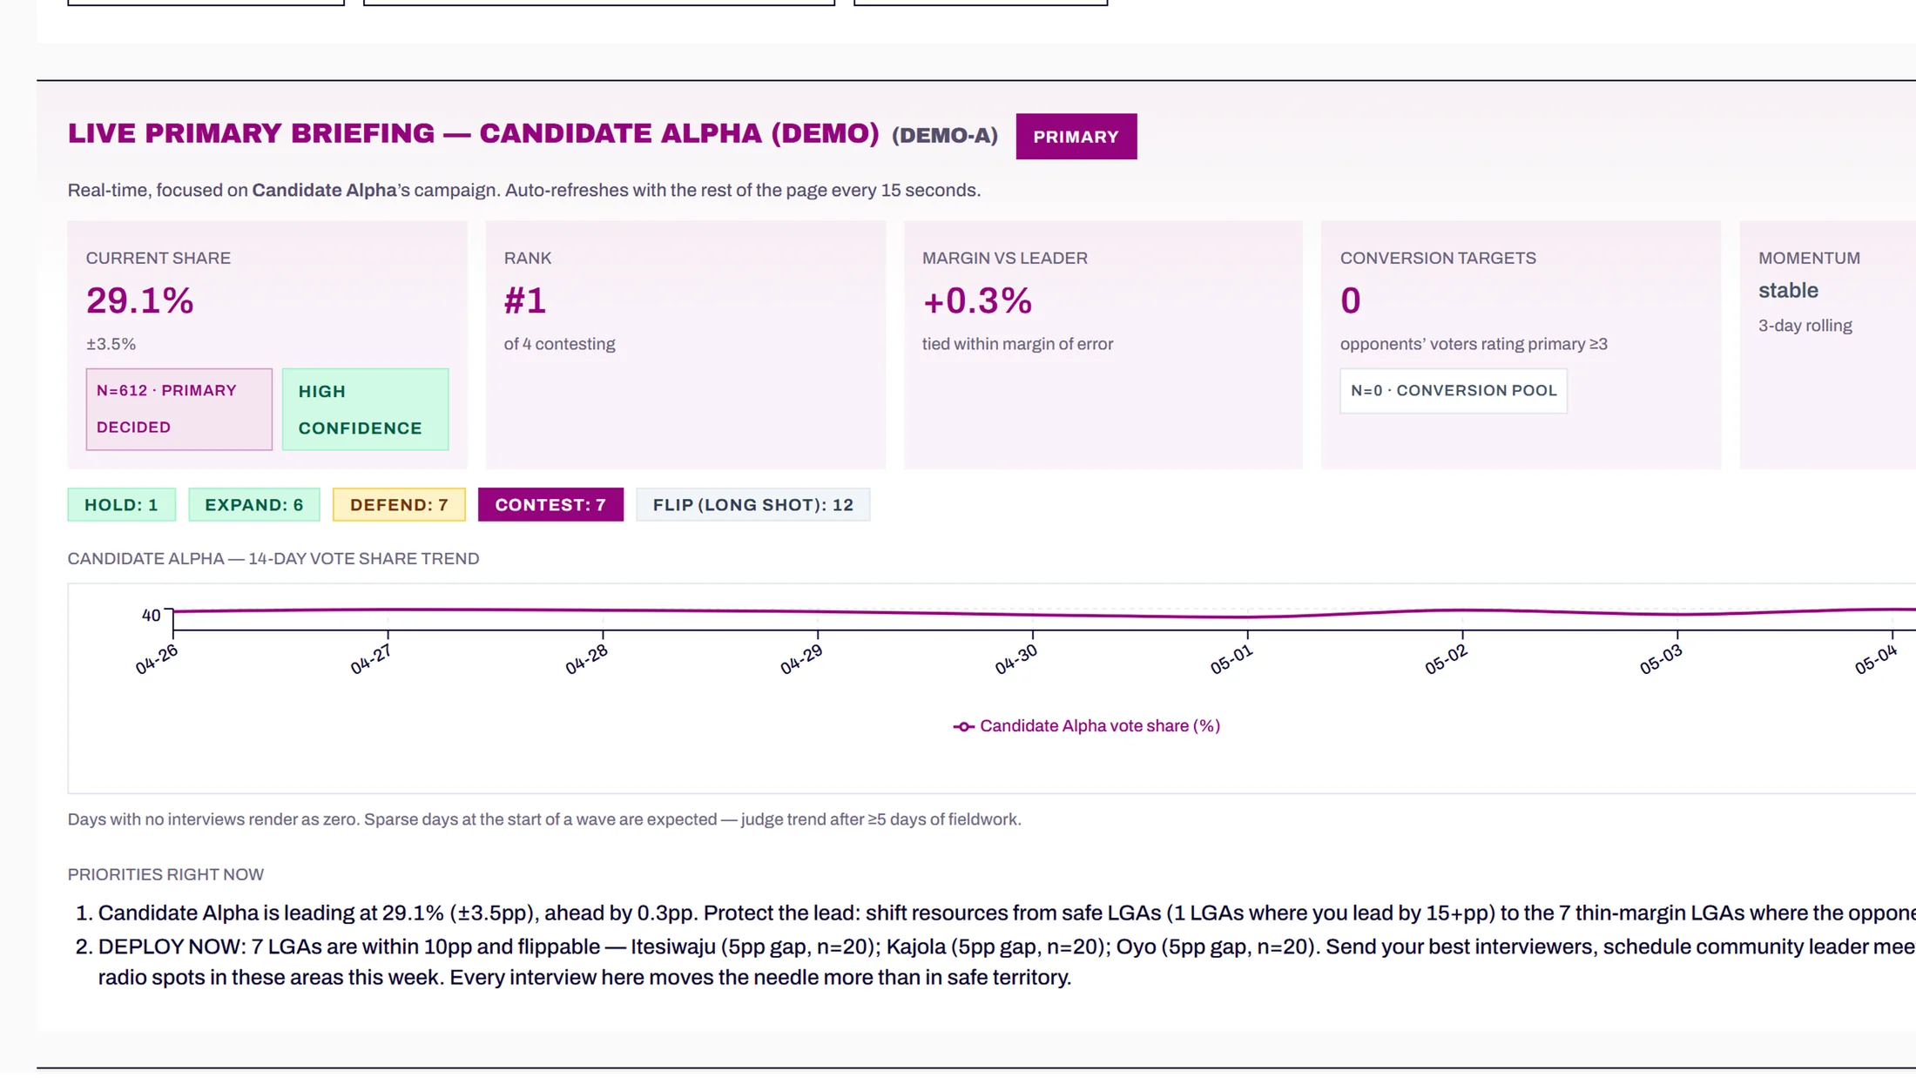Click the 29.1% current share value
Image resolution: width=1916 pixels, height=1078 pixels.
coord(140,301)
